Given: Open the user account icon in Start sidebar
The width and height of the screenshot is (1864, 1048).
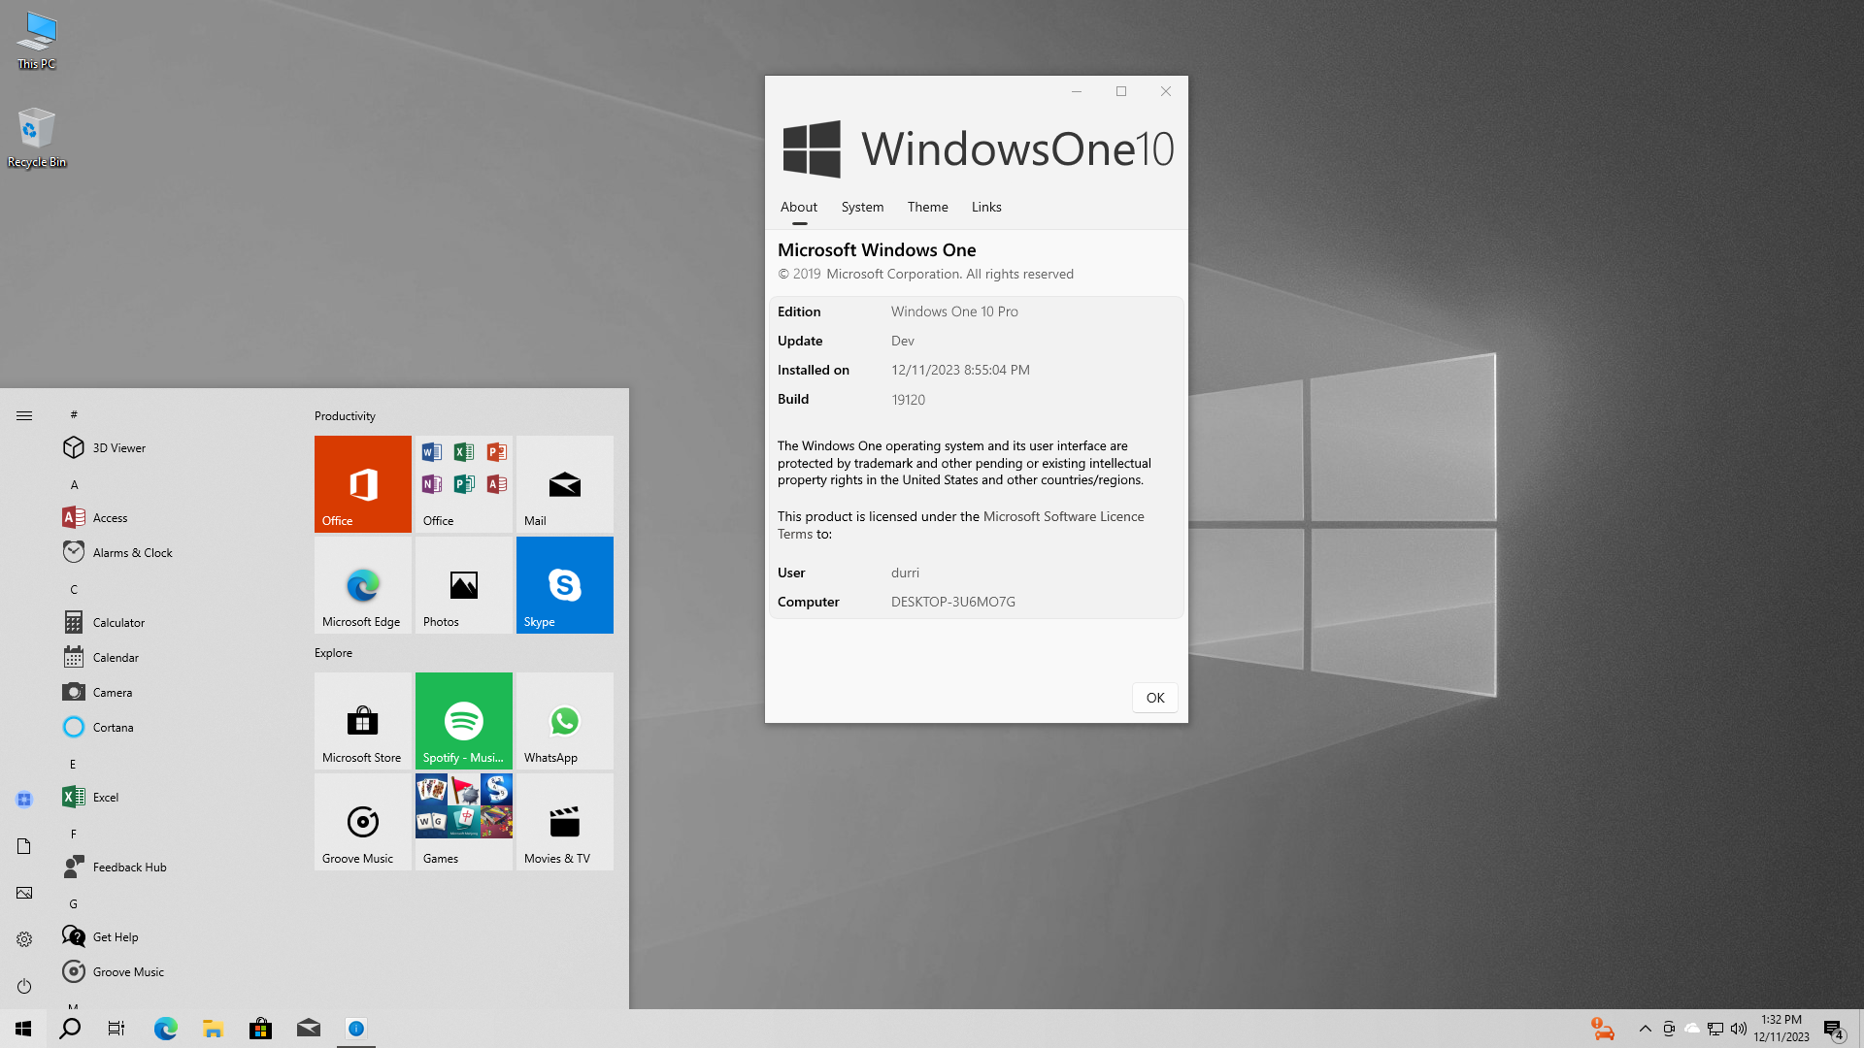Looking at the screenshot, I should coord(24,800).
